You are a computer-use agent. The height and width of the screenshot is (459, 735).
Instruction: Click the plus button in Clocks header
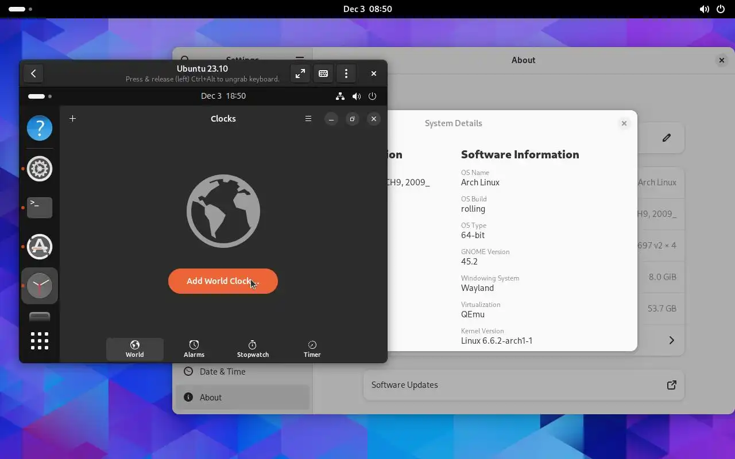pyautogui.click(x=72, y=119)
